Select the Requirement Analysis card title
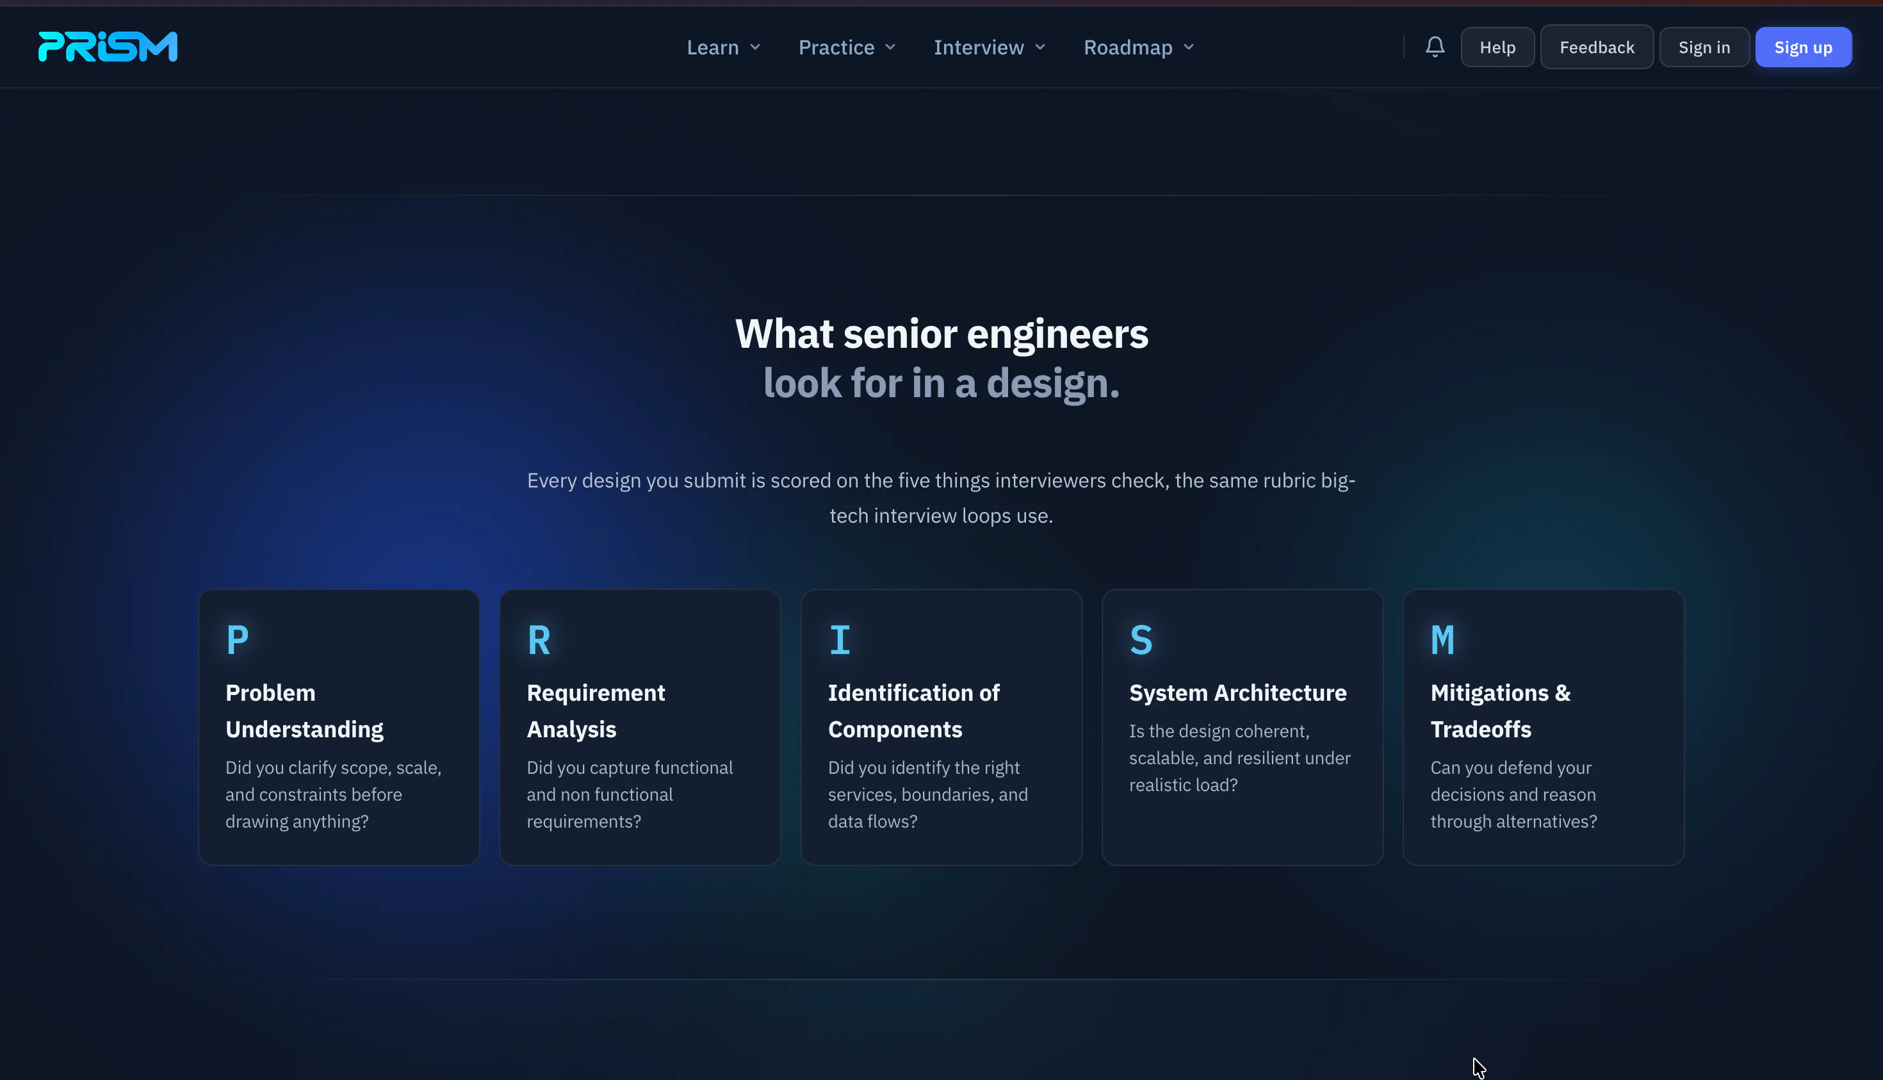The image size is (1883, 1080). [x=596, y=710]
